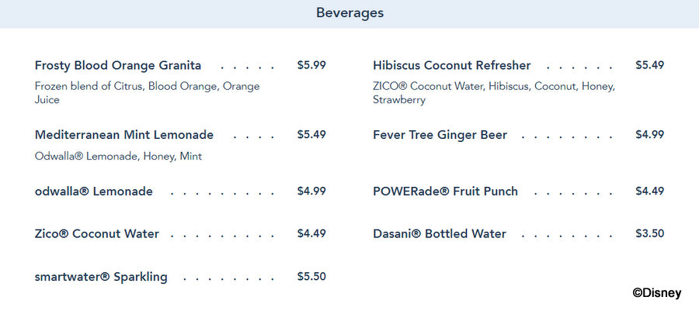The width and height of the screenshot is (699, 314).
Task: Select Dasani® Bottled Water item
Action: [x=440, y=234]
